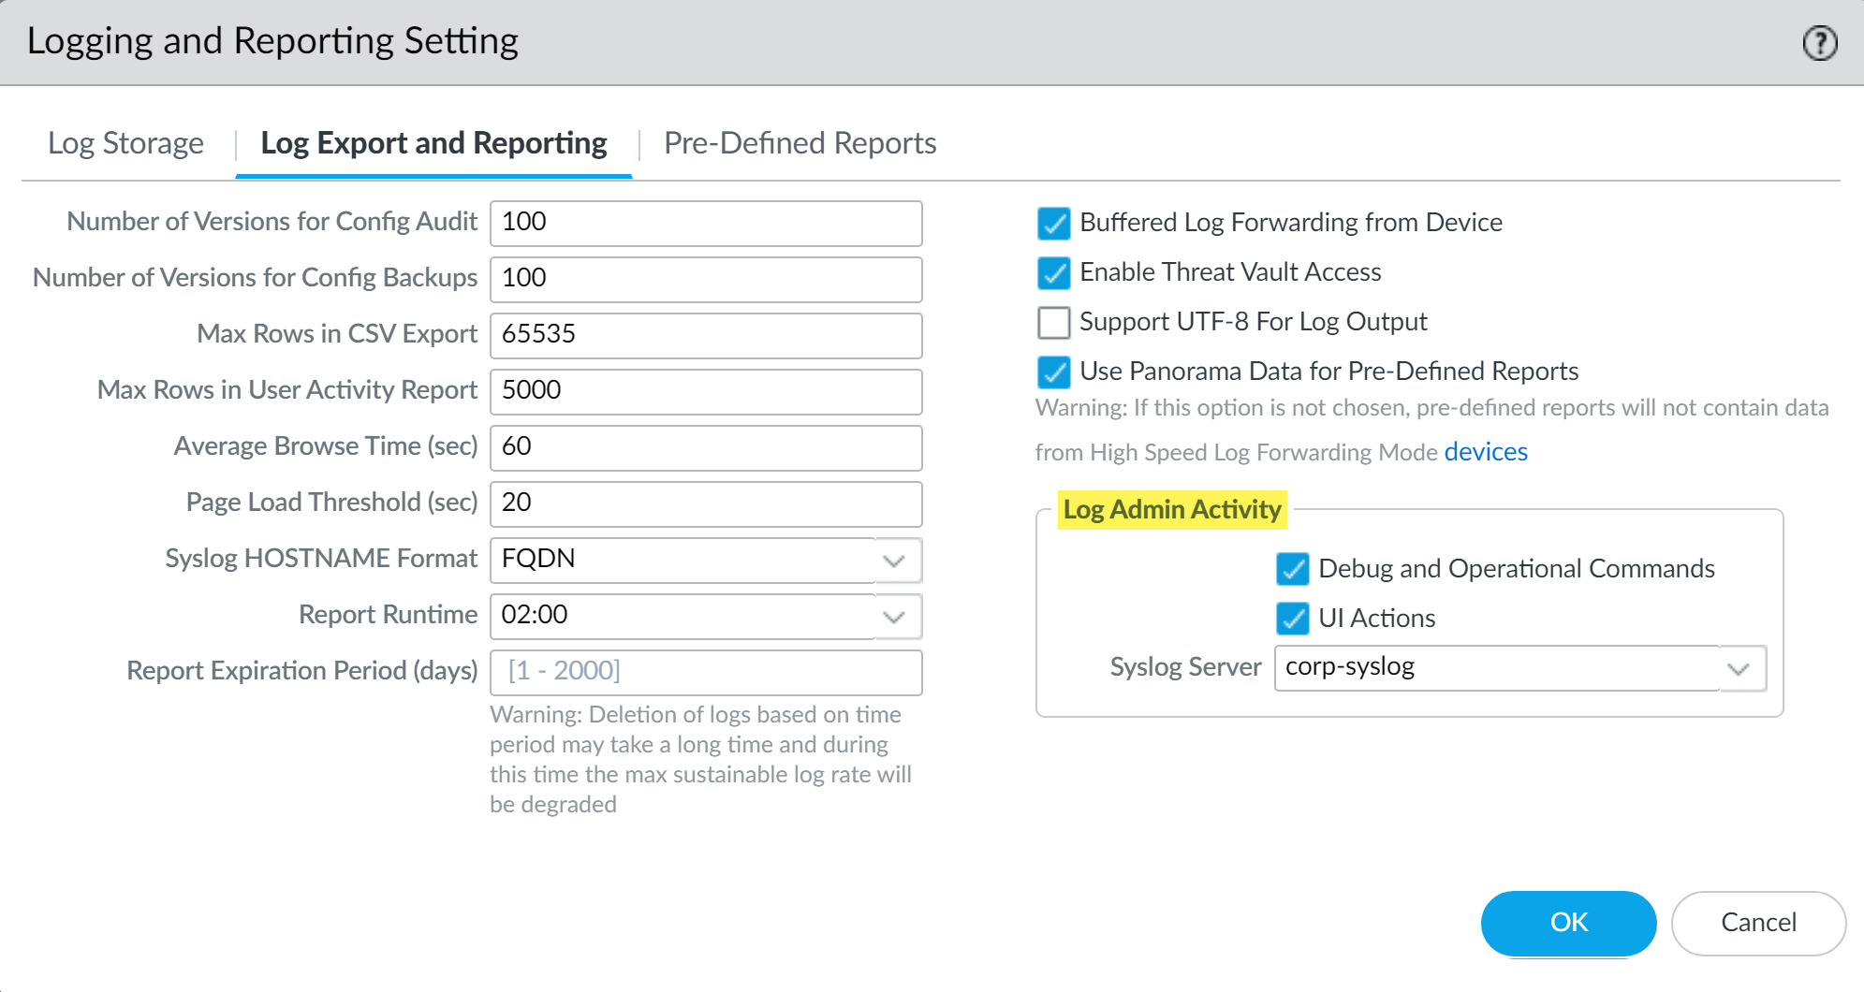The image size is (1864, 992).
Task: Disable UI Actions logging checkbox
Action: pos(1292,619)
